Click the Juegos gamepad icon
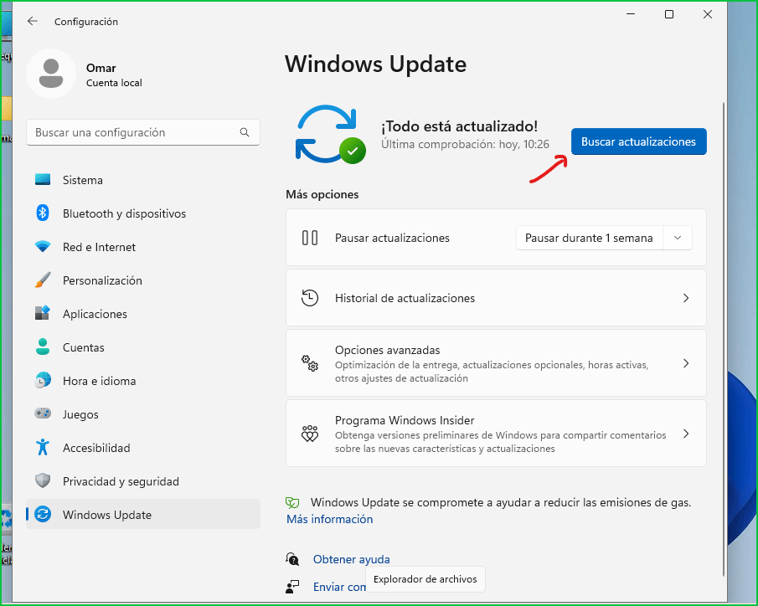This screenshot has height=606, width=758. [43, 413]
